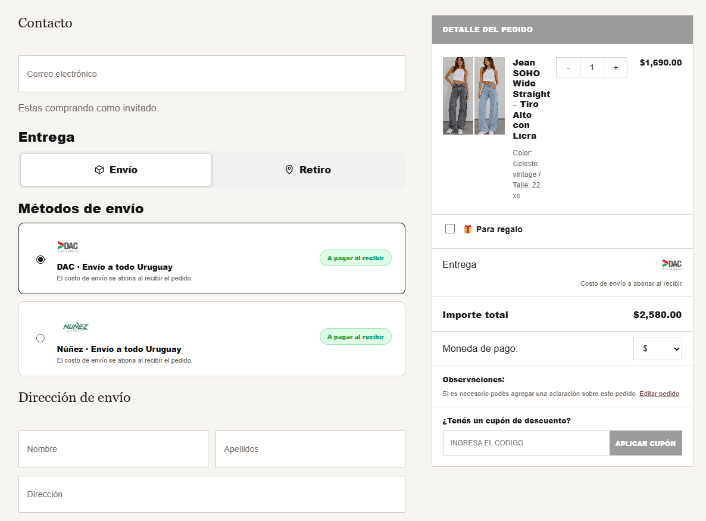
Task: Check the Para regalo checkbox
Action: click(450, 229)
